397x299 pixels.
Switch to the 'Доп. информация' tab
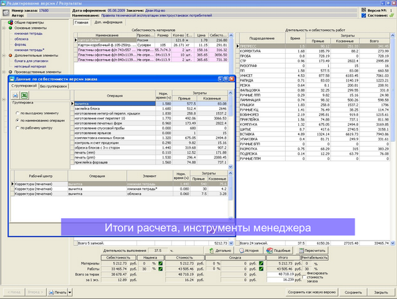[x=108, y=23]
